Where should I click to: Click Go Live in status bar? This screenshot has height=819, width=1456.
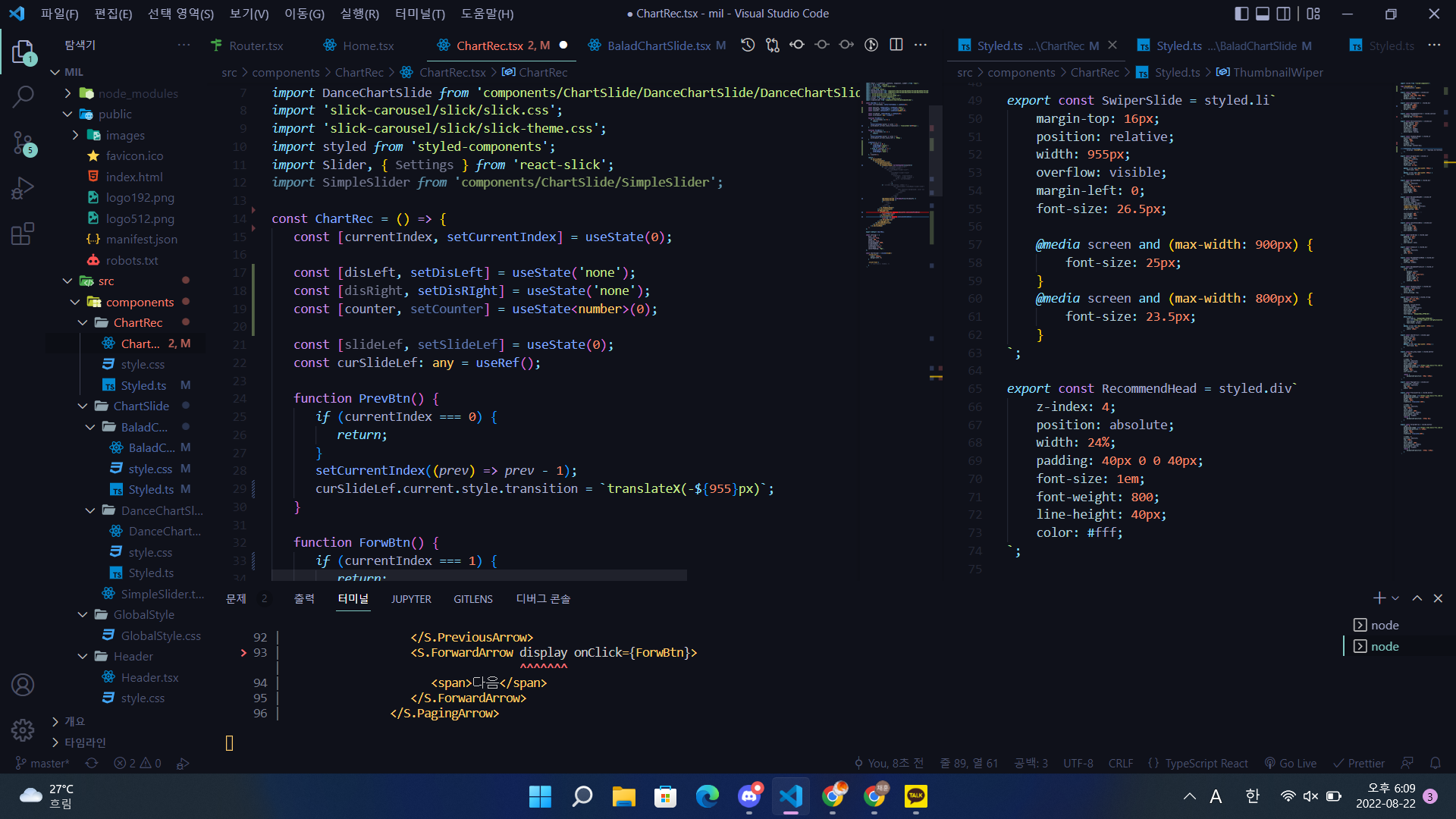point(1290,763)
